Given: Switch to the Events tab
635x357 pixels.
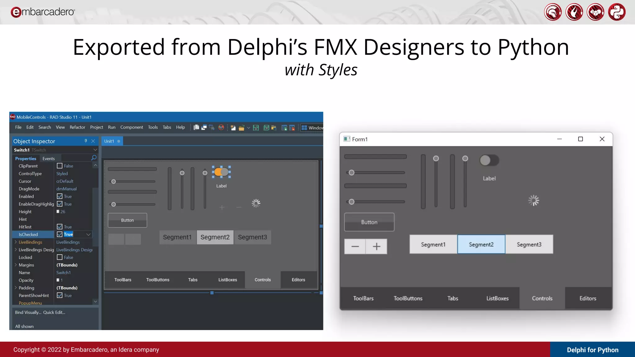Looking at the screenshot, I should click(x=48, y=158).
